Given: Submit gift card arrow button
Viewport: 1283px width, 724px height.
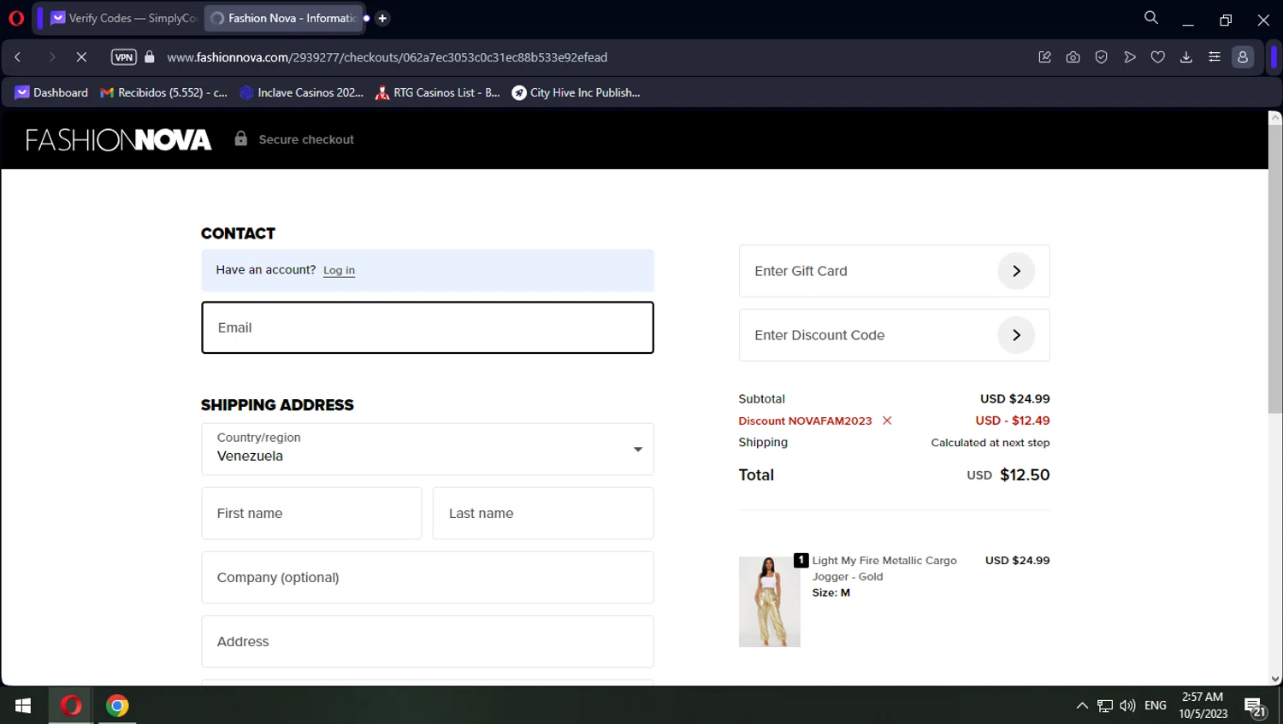Looking at the screenshot, I should point(1016,271).
